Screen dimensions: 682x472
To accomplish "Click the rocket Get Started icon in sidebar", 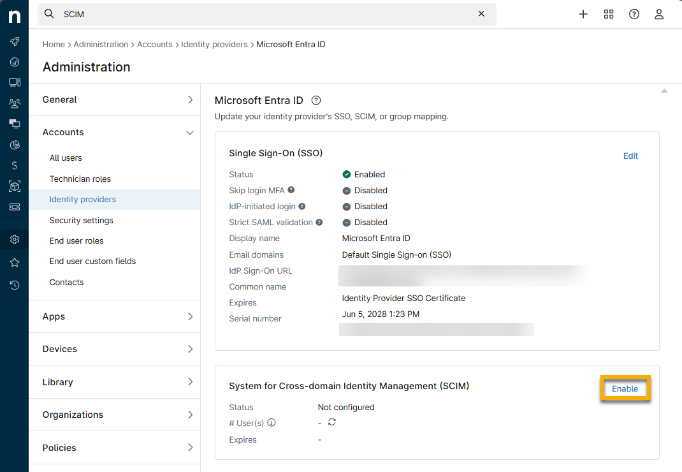I will [x=14, y=41].
